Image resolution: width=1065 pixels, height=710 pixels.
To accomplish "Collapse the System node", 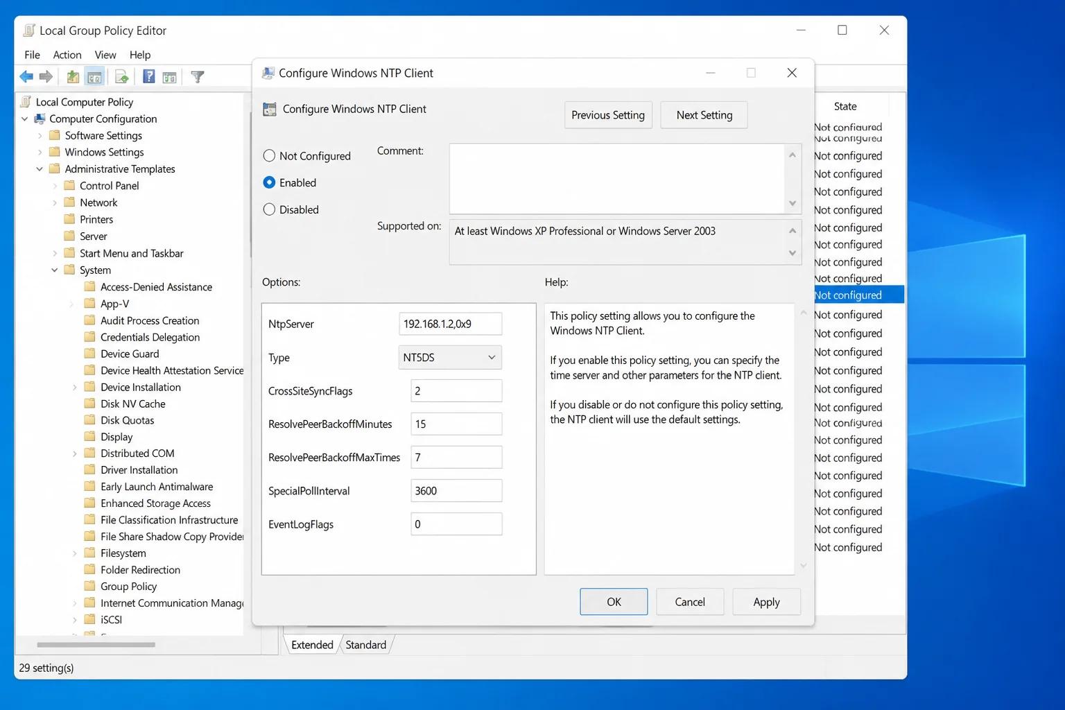I will (55, 270).
